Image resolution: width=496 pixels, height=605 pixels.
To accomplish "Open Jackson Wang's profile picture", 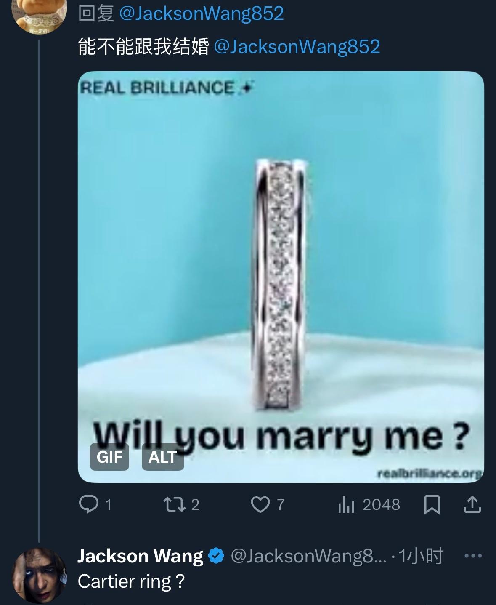I will coord(39,575).
